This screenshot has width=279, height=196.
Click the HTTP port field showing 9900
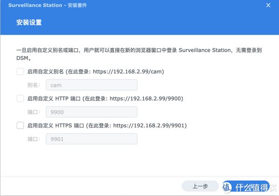pos(92,112)
